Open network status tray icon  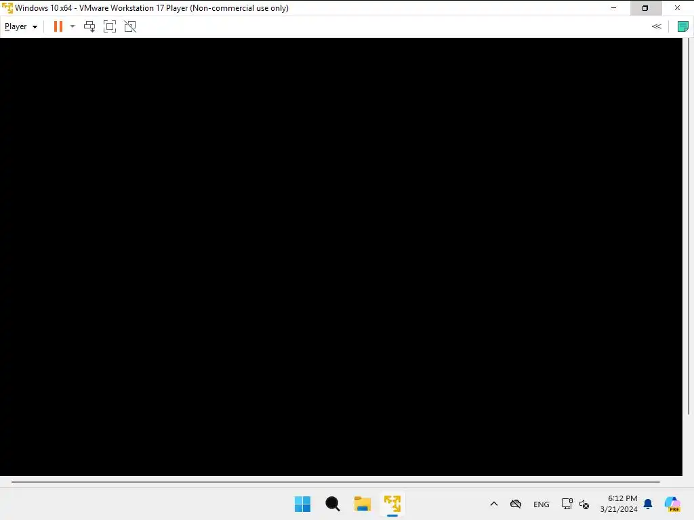567,504
